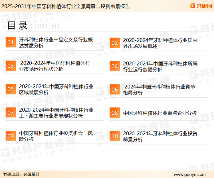214x178 pixels.
Task: Open chapter 中国牙科种植体行业重点企业分析
Action: click(x=160, y=113)
